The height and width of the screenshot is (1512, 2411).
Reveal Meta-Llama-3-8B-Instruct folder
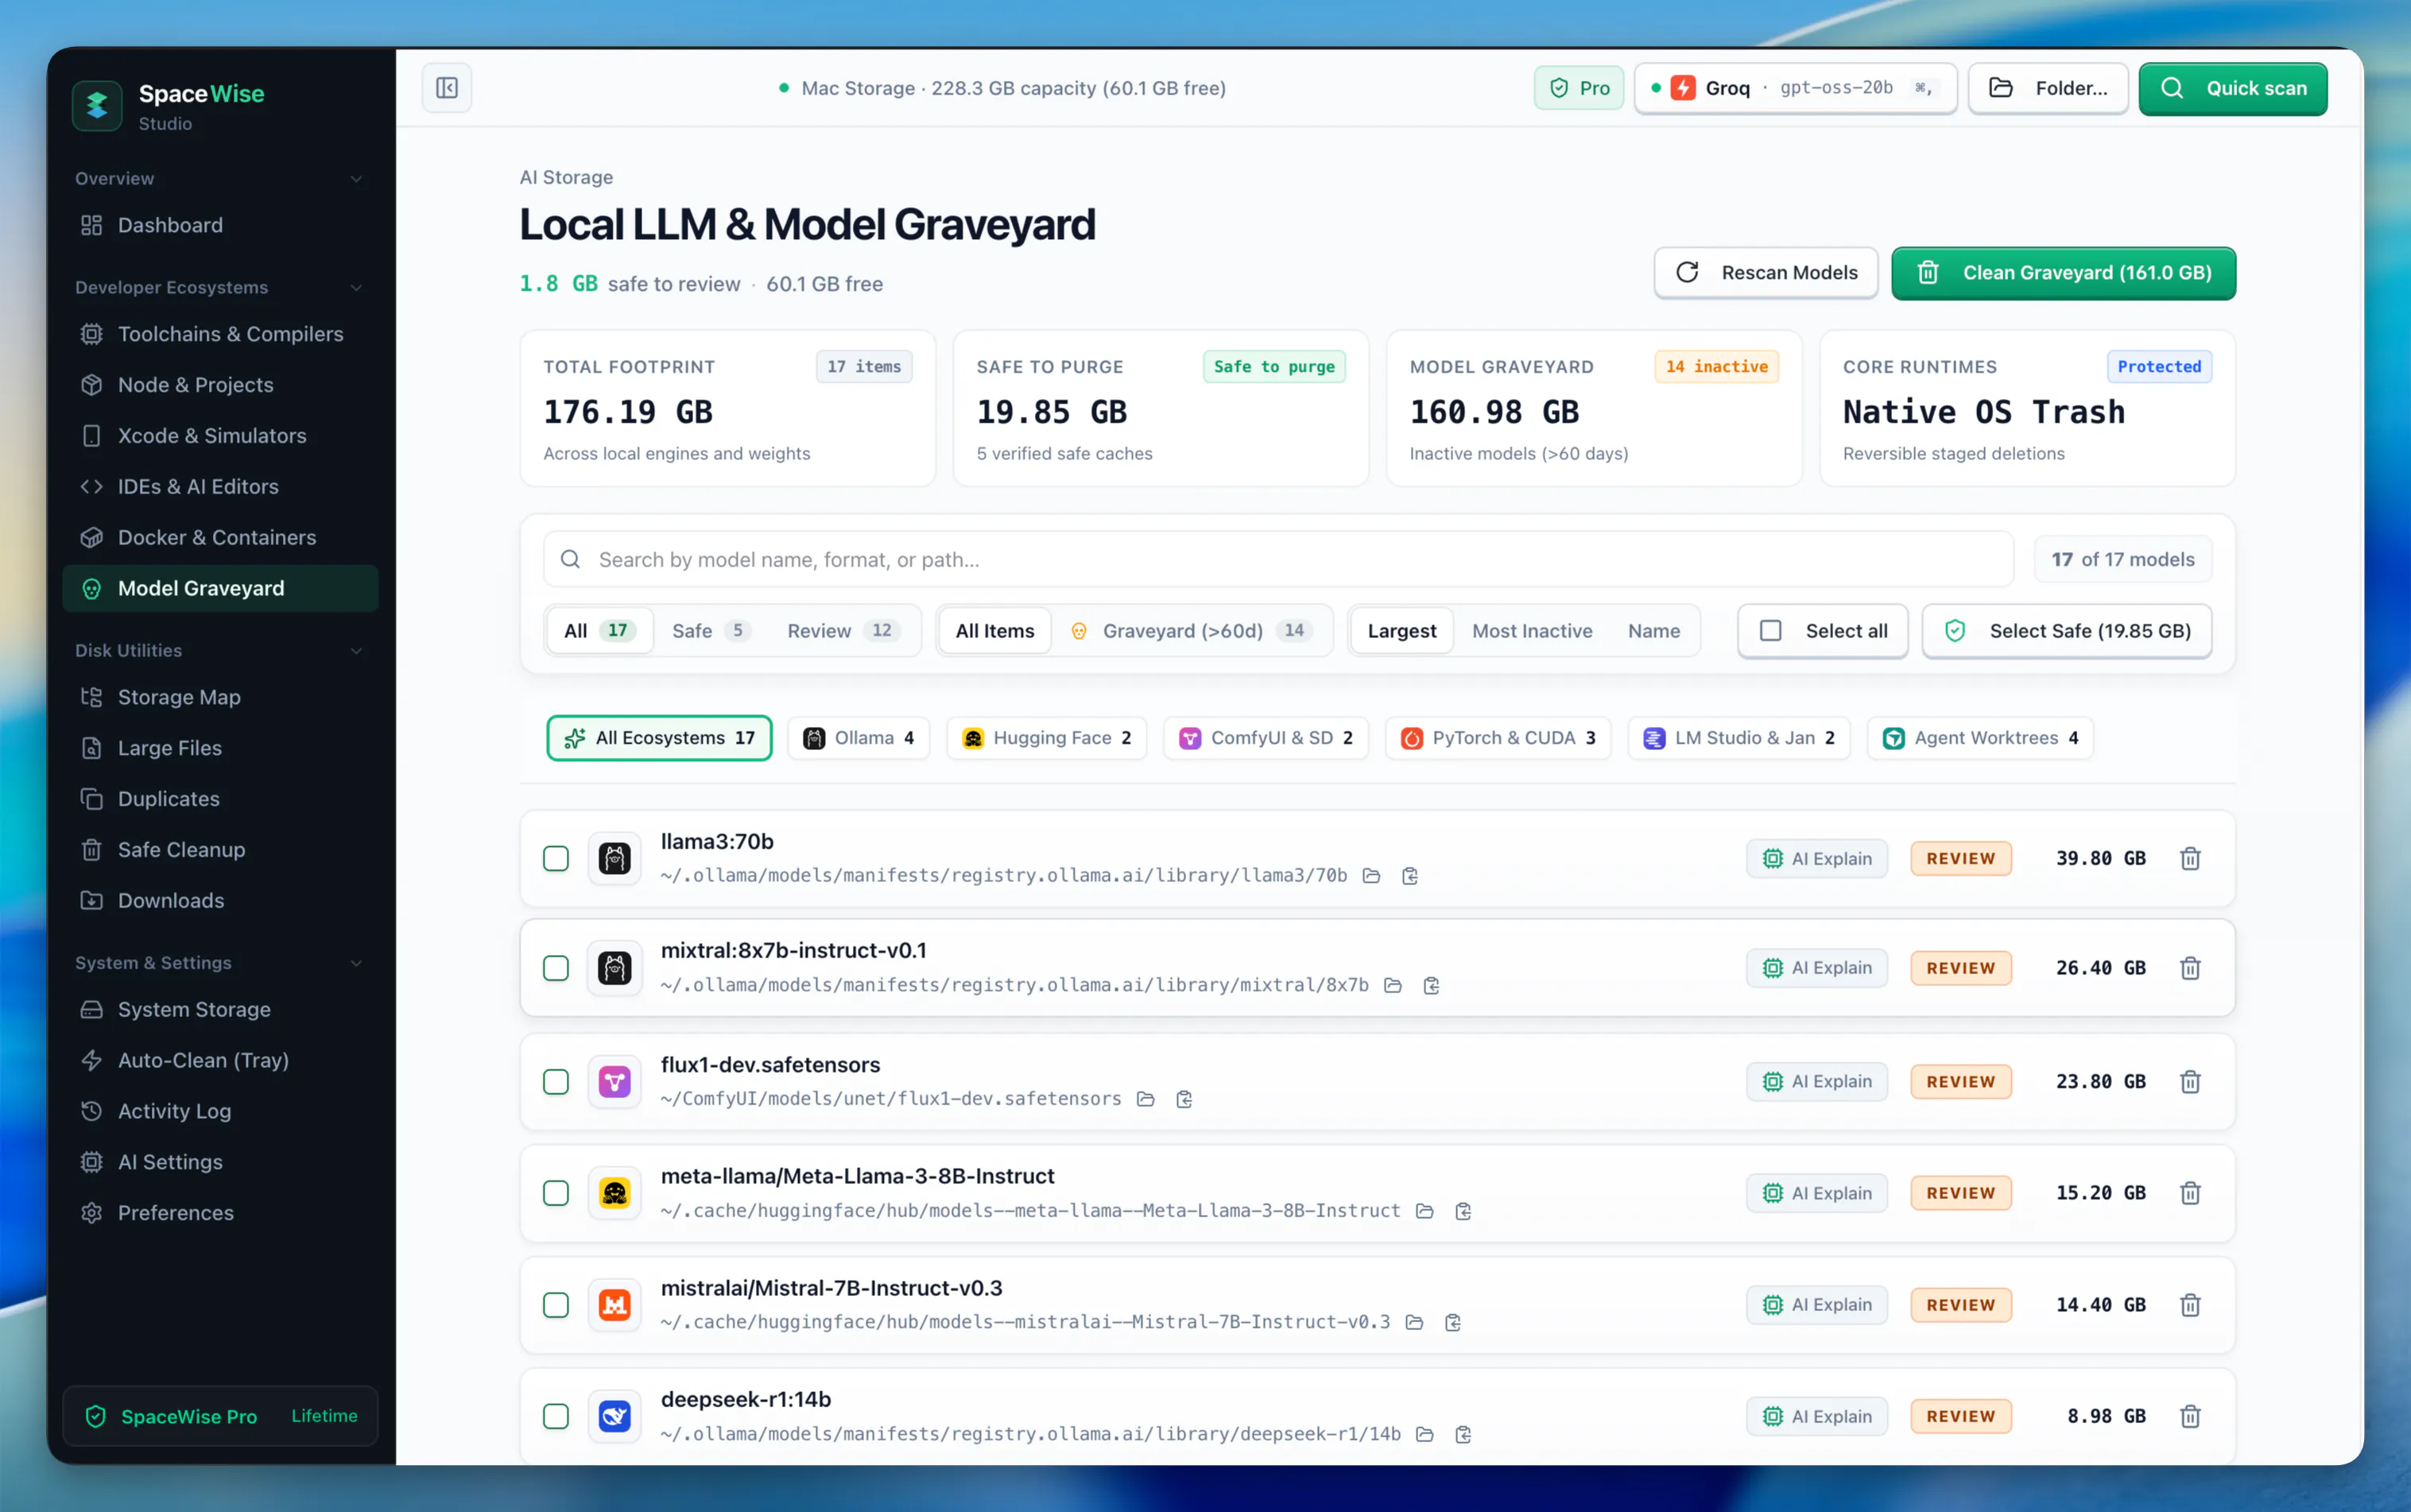(1425, 1211)
